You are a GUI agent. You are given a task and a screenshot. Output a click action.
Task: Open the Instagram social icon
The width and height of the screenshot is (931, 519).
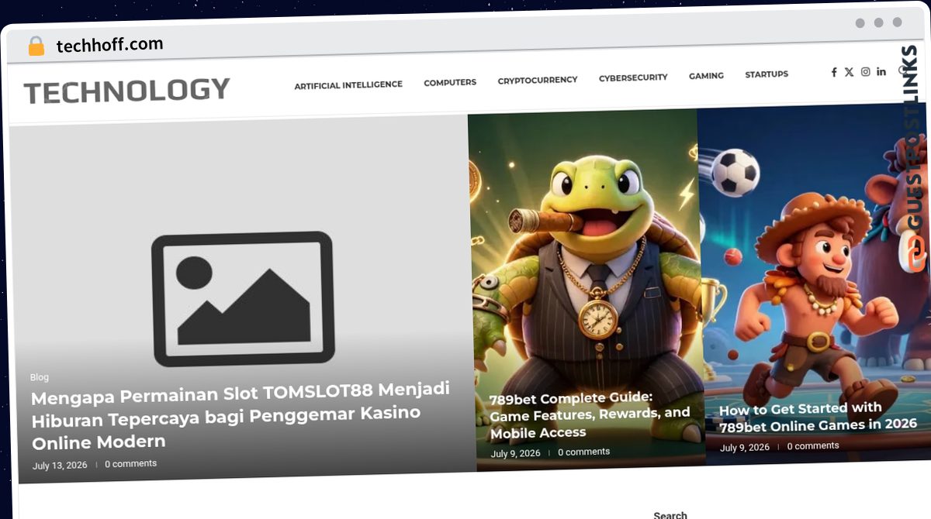[x=865, y=72]
